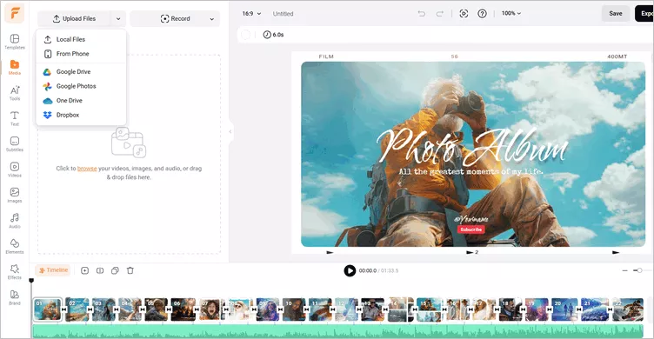Open the Effects sidebar panel
Image resolution: width=654 pixels, height=339 pixels.
coord(15,271)
